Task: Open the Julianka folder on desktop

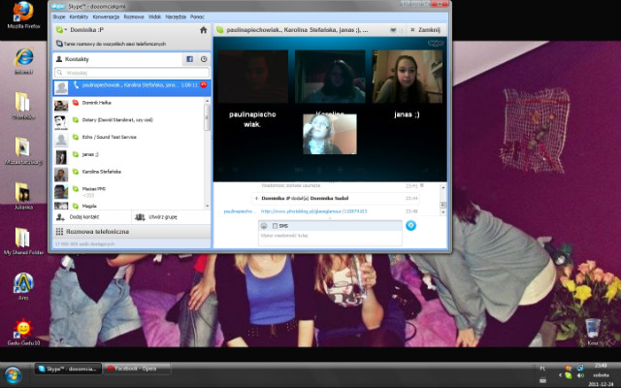Action: (23, 196)
